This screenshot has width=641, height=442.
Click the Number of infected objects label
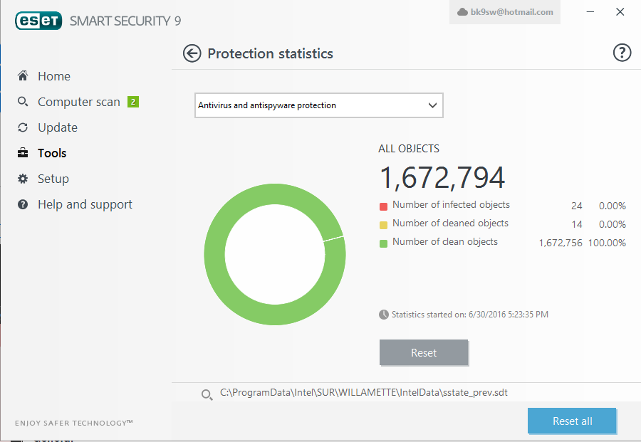451,205
